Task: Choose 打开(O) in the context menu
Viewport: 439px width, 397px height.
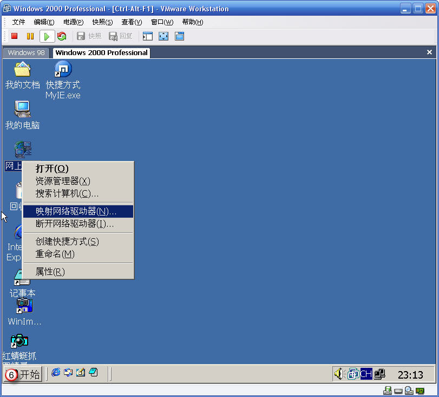Action: click(x=78, y=169)
